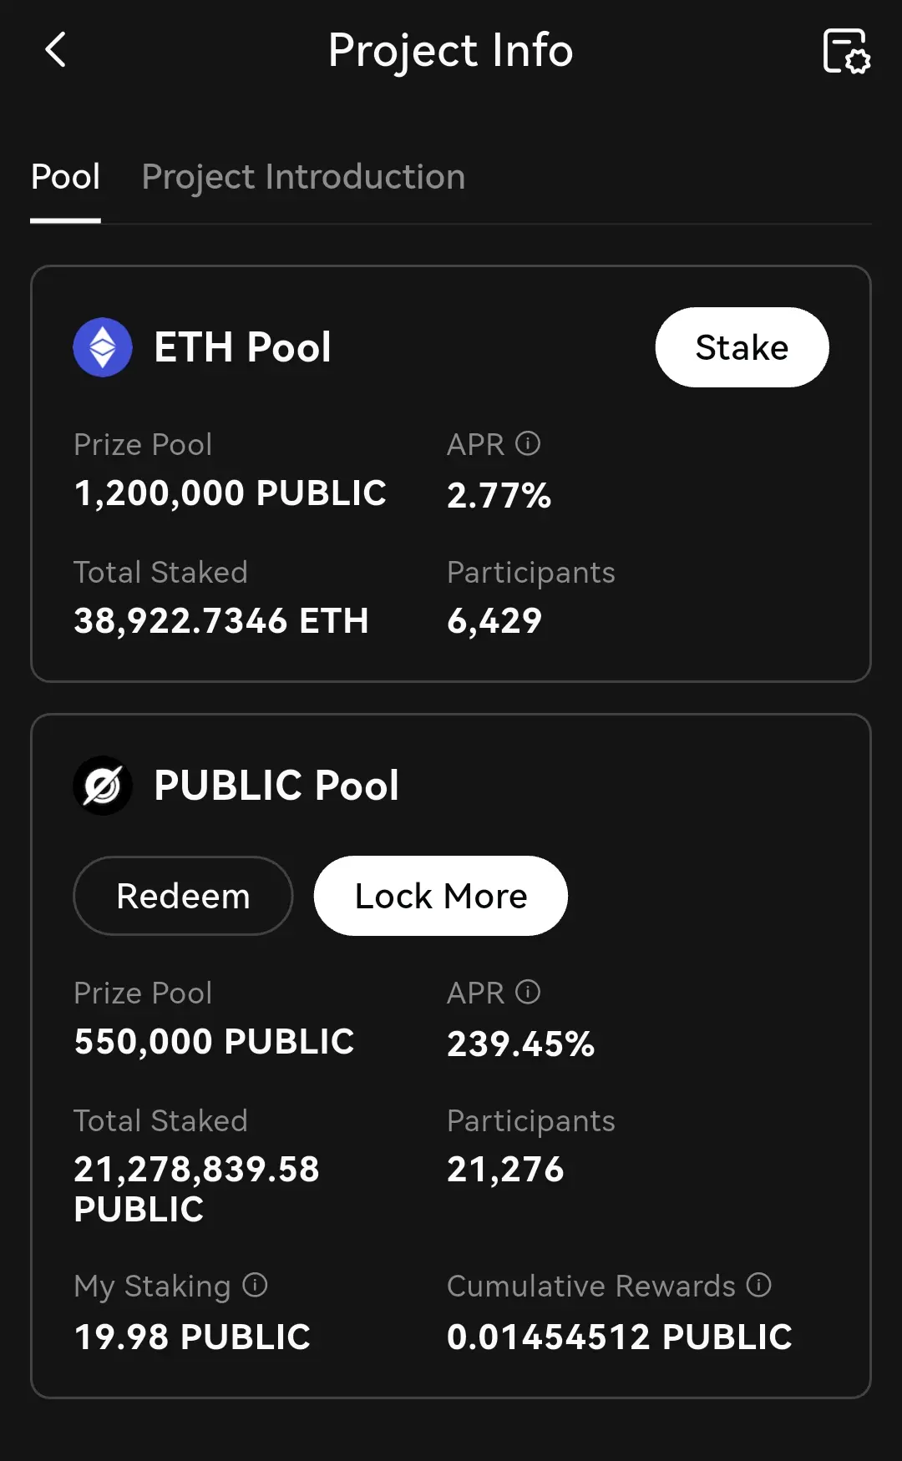Go back using the arrow icon
This screenshot has height=1461, width=902.
pyautogui.click(x=55, y=50)
